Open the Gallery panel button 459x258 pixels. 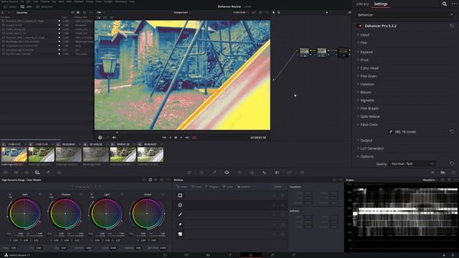[10, 6]
